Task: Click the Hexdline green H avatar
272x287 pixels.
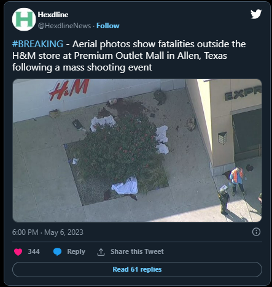Action: (24, 20)
